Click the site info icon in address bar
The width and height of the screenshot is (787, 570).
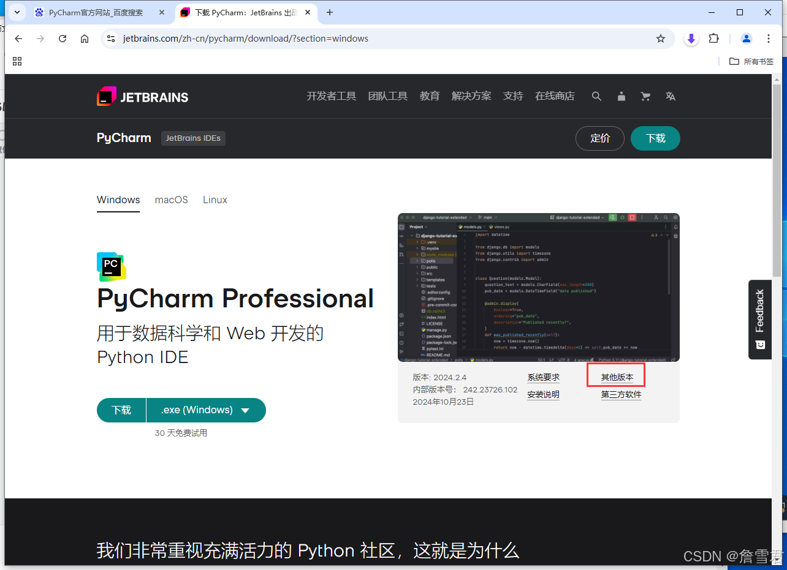coord(111,39)
